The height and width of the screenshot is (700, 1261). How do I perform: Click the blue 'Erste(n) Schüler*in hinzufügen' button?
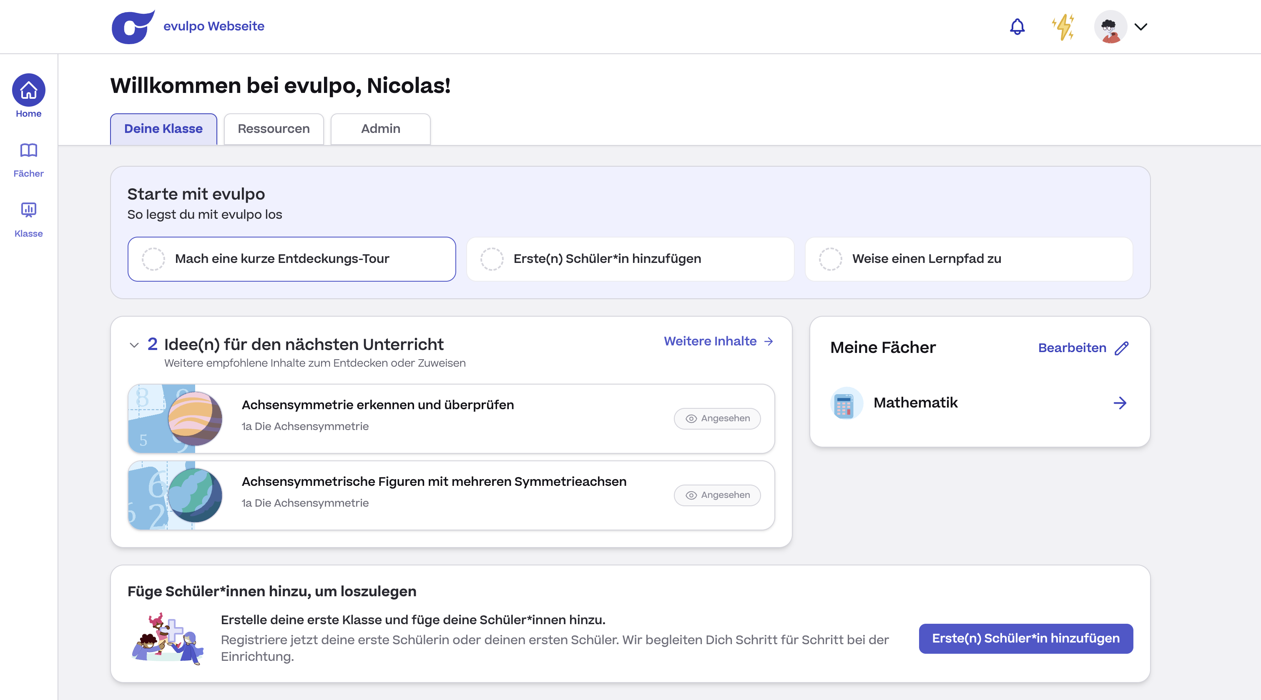point(1025,638)
